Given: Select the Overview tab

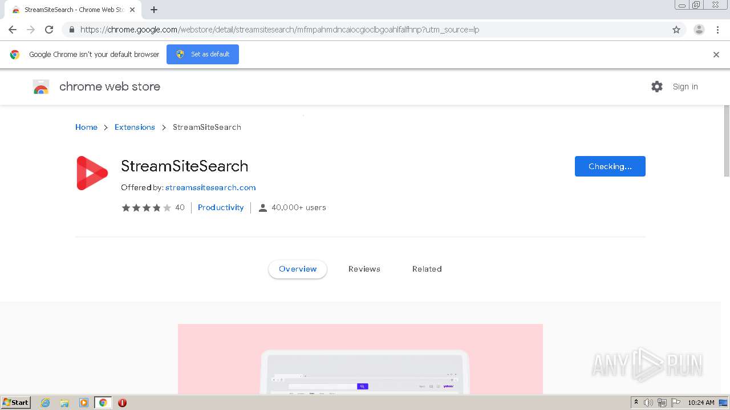Looking at the screenshot, I should (298, 269).
